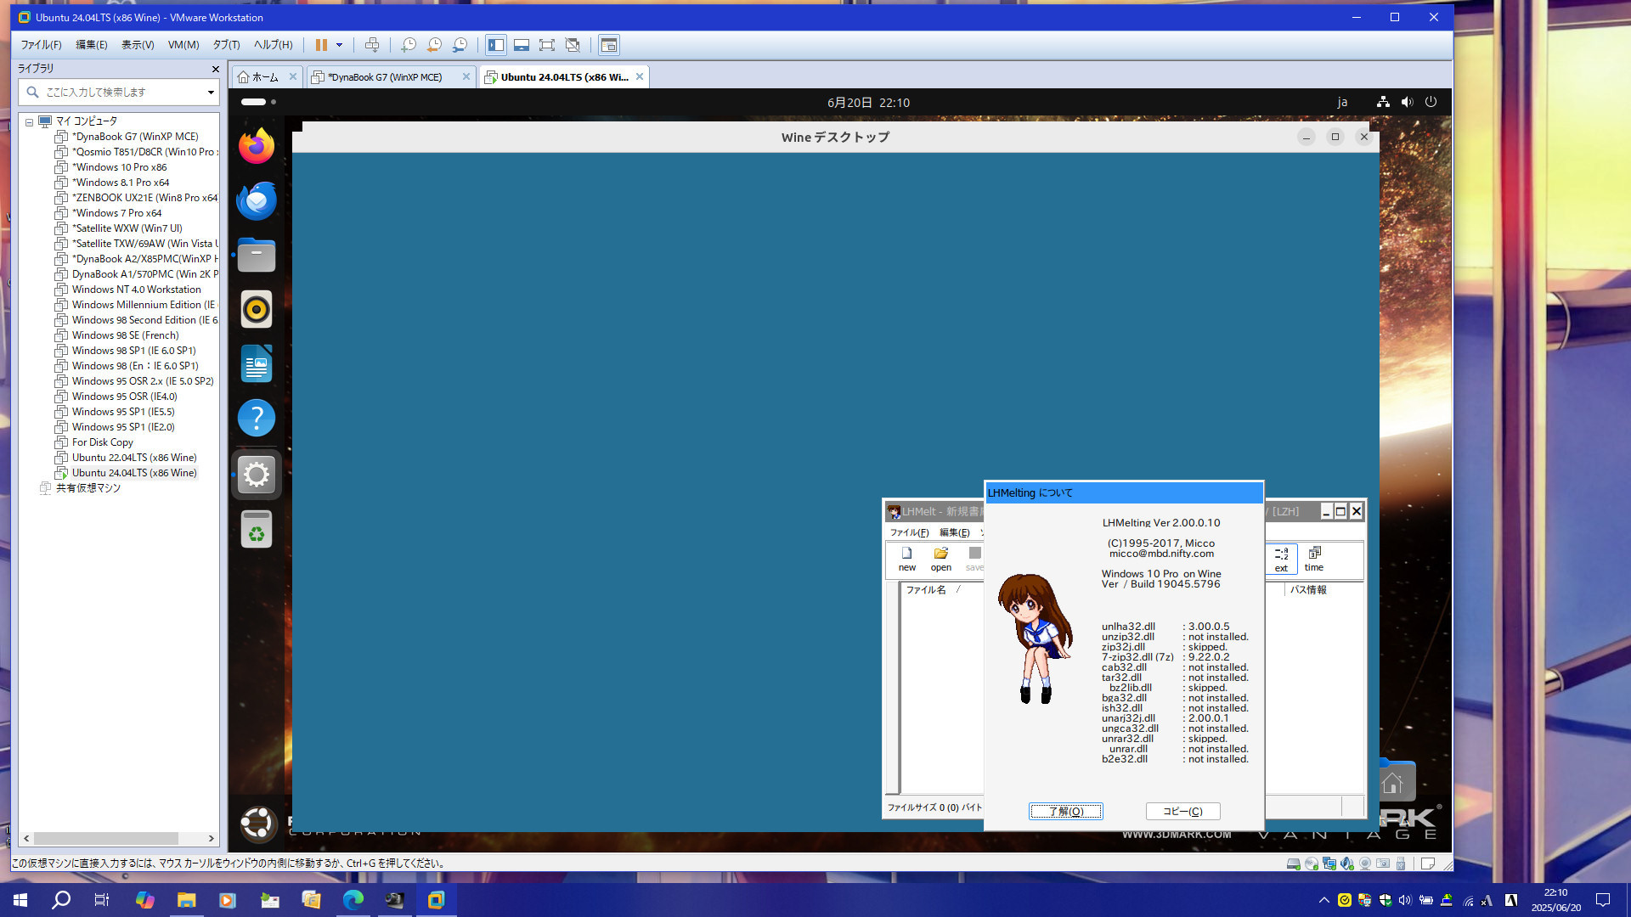Click the Unity mode toolbar icon

(x=573, y=45)
